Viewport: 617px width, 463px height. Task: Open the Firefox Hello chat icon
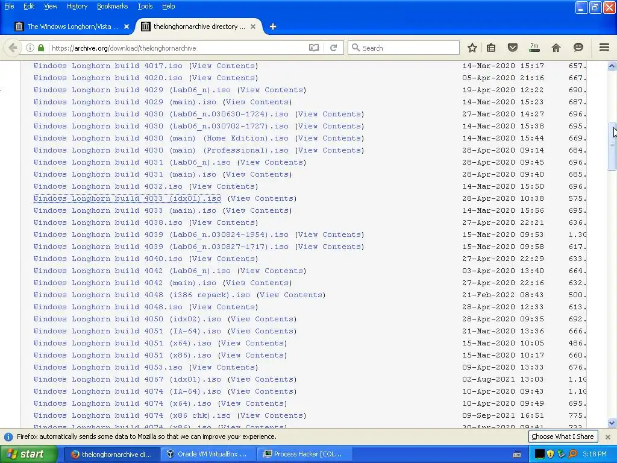(578, 48)
